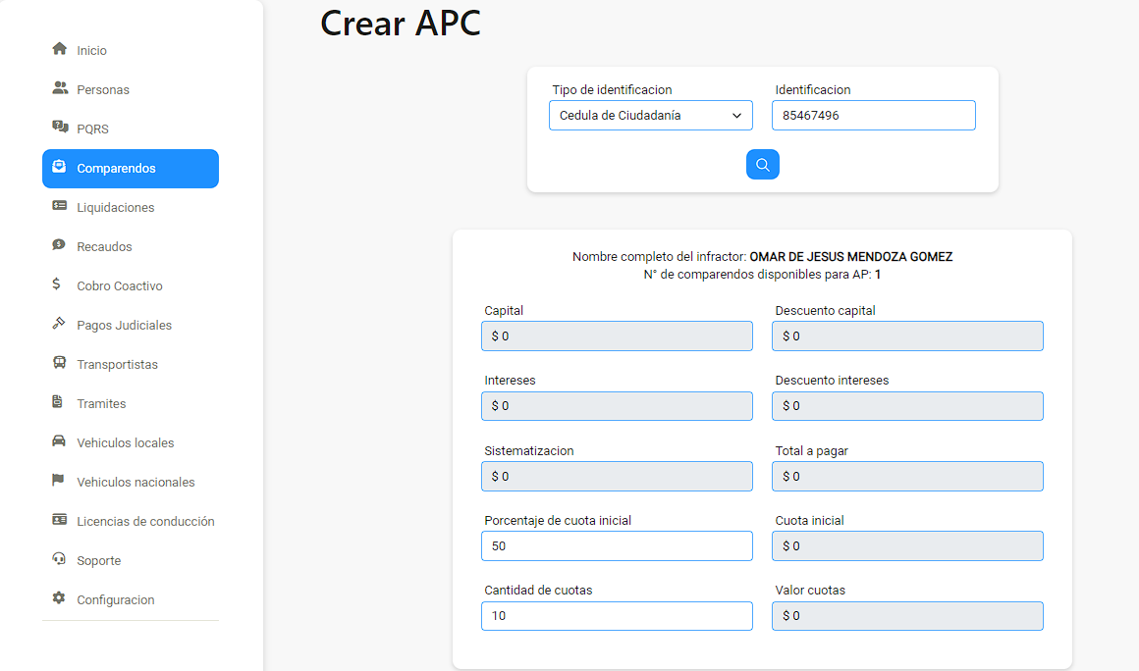Click 'N° de comparendos disponibles para AP' text
Screen dimensions: 1139x671
pos(758,275)
